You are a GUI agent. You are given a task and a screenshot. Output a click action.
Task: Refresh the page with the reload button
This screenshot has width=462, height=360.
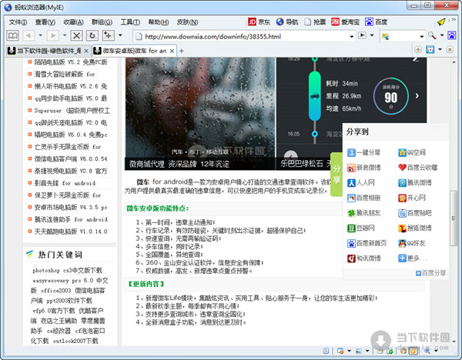(92, 35)
